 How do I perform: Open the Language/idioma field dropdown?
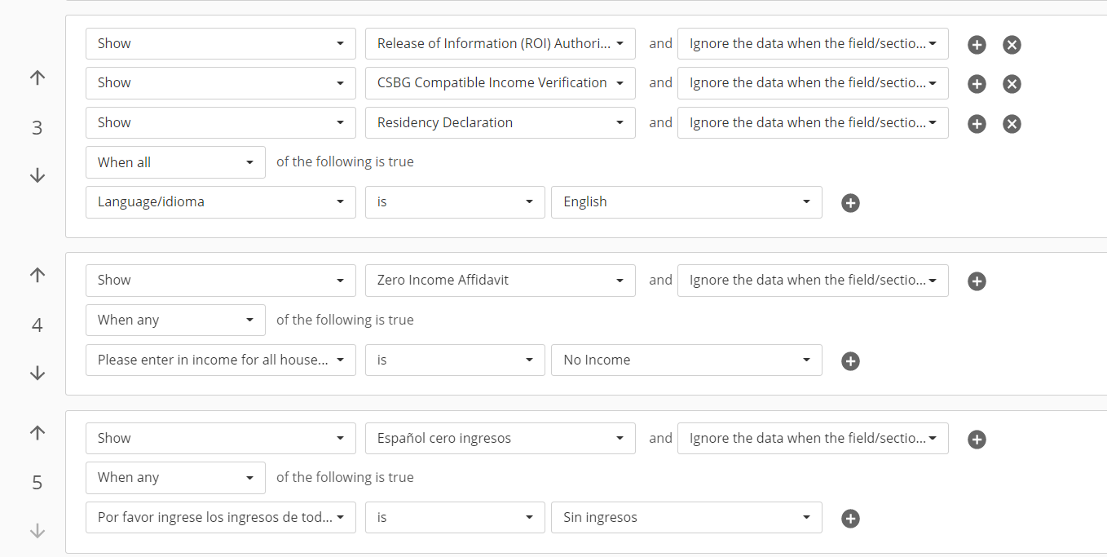point(220,202)
